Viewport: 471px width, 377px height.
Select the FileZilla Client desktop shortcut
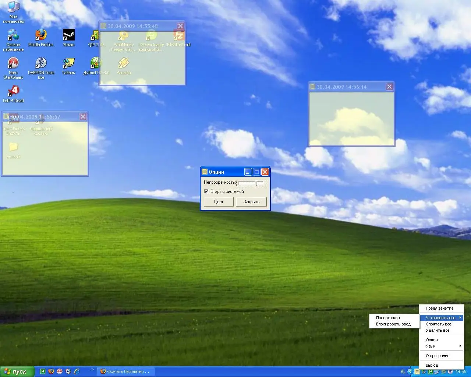point(179,38)
